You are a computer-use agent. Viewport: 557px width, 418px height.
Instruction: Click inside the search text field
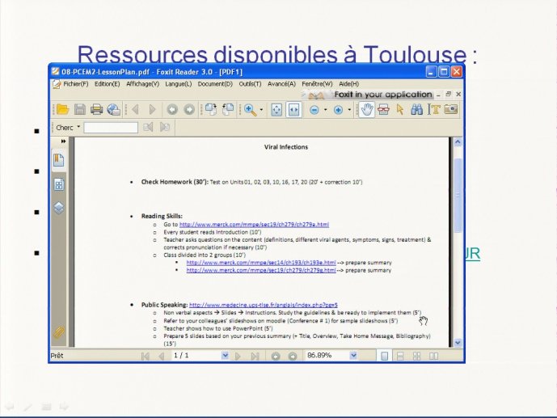coord(111,128)
